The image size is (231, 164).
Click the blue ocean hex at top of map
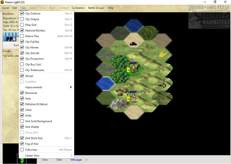pos(134,25)
